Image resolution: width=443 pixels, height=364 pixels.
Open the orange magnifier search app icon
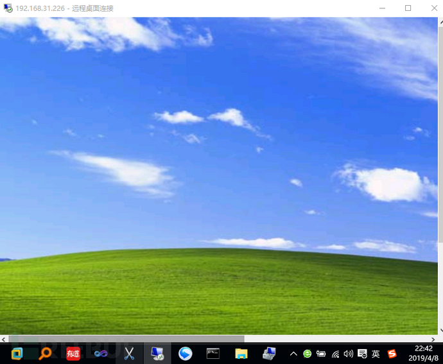click(x=45, y=354)
